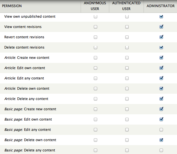Image resolution: width=177 pixels, height=154 pixels.
Task: Allow Authenticated user Article: Create new content
Action: tap(127, 58)
